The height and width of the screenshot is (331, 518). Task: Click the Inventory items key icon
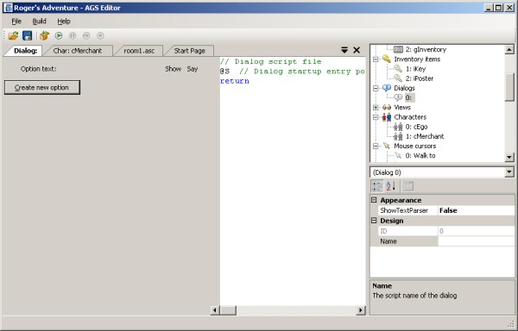[x=387, y=59]
